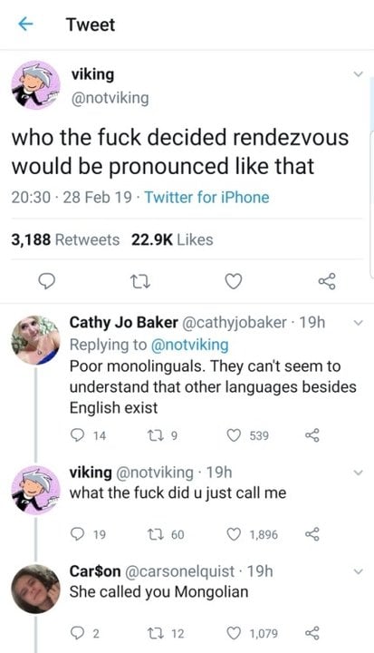The width and height of the screenshot is (374, 653).
Task: Retweet viking's 'what did u call me' reply
Action: click(153, 534)
